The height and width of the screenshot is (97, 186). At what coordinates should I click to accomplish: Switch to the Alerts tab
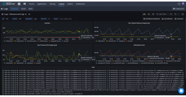pyautogui.click(x=30, y=9)
